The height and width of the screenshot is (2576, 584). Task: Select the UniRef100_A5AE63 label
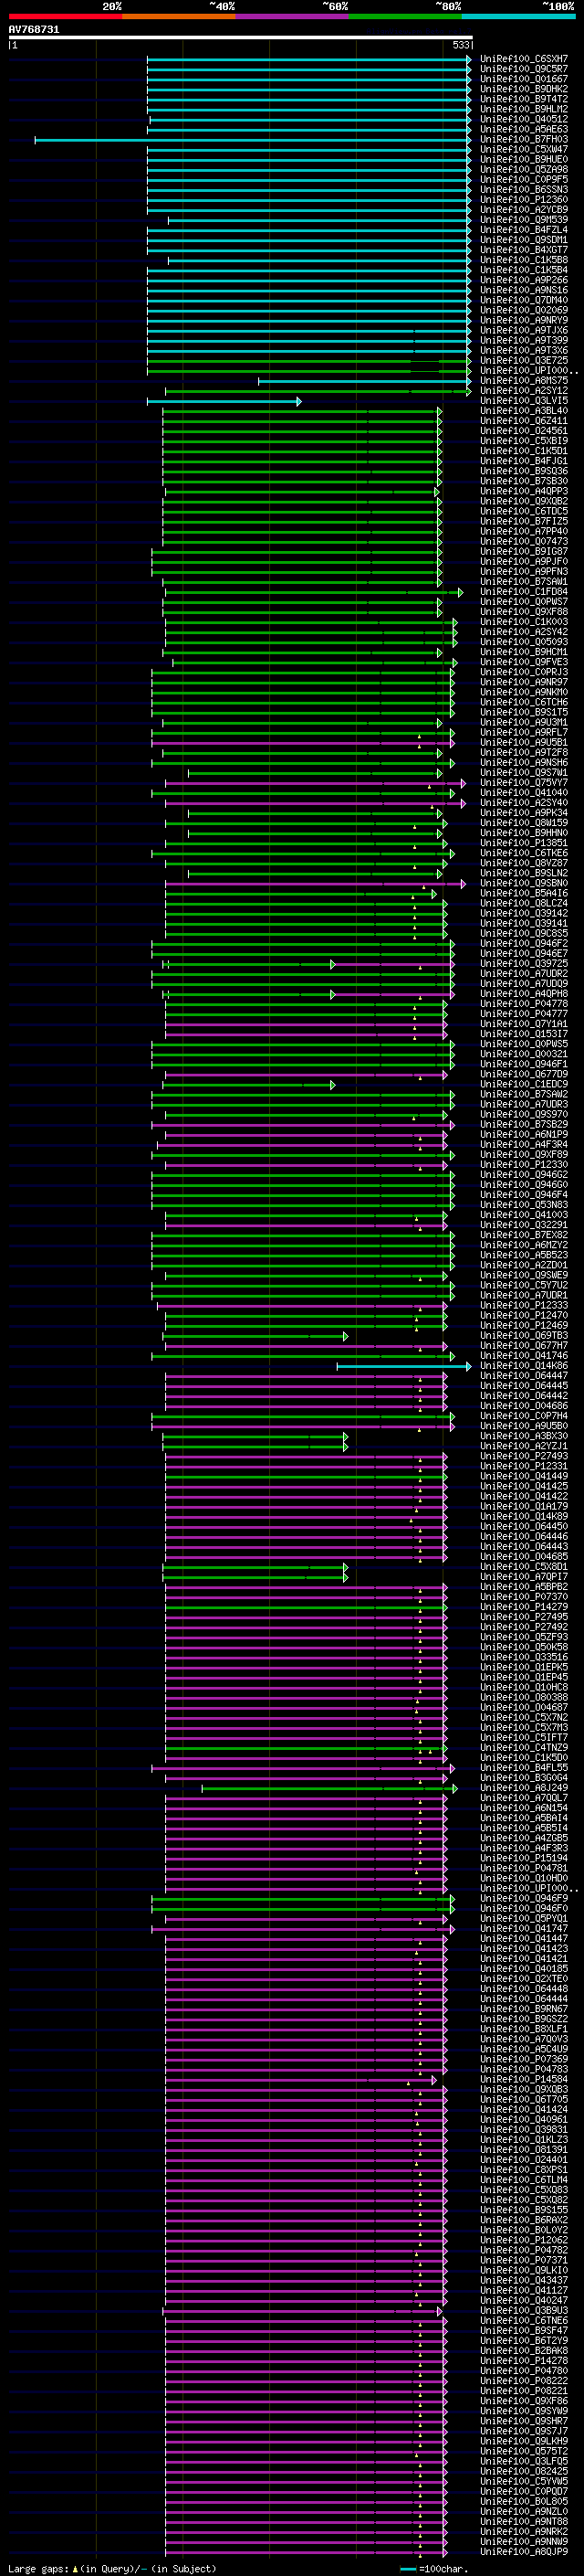click(x=524, y=129)
